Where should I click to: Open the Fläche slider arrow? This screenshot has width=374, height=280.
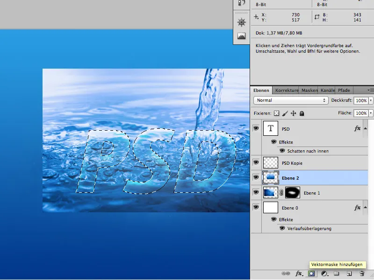(371, 113)
